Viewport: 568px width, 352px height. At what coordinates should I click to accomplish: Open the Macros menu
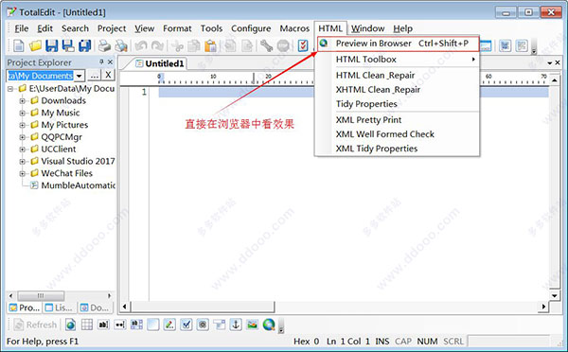pyautogui.click(x=294, y=28)
